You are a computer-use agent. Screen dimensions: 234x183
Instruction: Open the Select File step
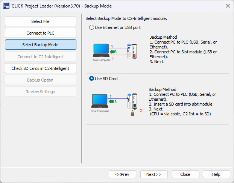click(x=41, y=21)
